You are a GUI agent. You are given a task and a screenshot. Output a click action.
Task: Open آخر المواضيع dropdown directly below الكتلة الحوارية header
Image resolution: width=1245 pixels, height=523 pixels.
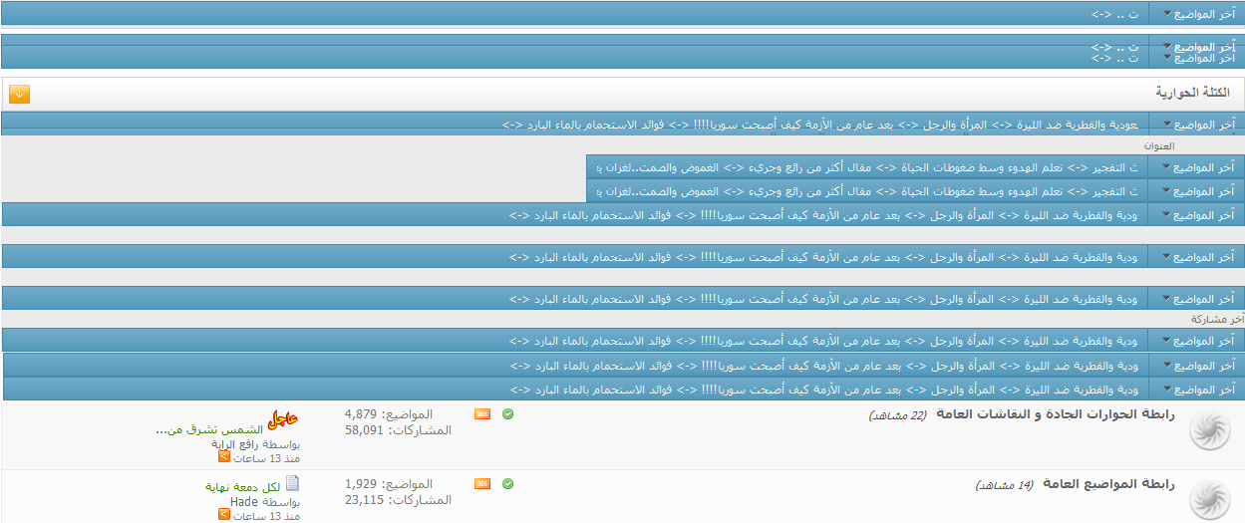click(1197, 125)
